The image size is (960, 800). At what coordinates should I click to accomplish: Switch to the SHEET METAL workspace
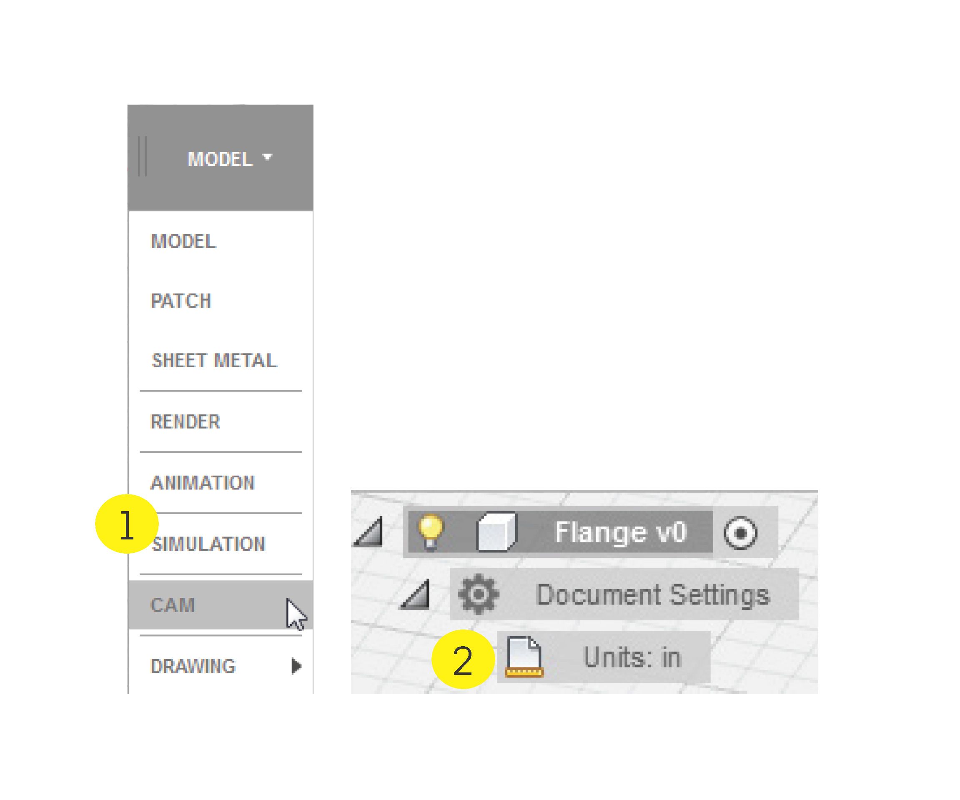[x=214, y=361]
